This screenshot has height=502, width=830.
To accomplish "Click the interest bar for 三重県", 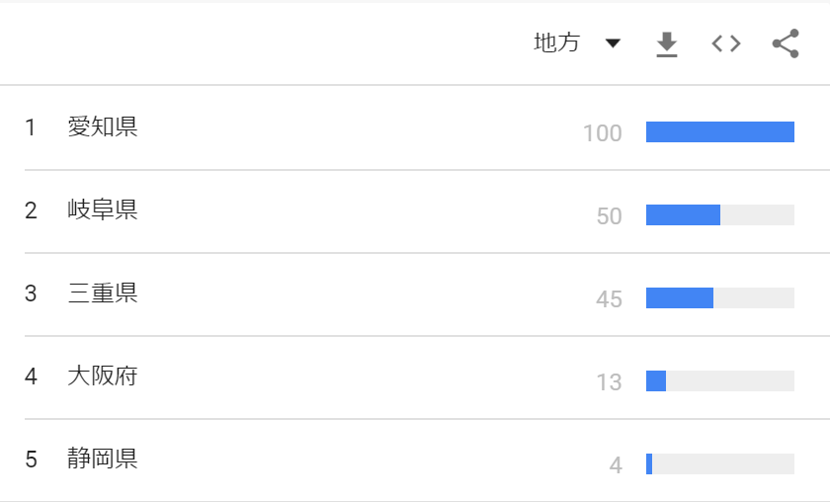I will pyautogui.click(x=680, y=298).
